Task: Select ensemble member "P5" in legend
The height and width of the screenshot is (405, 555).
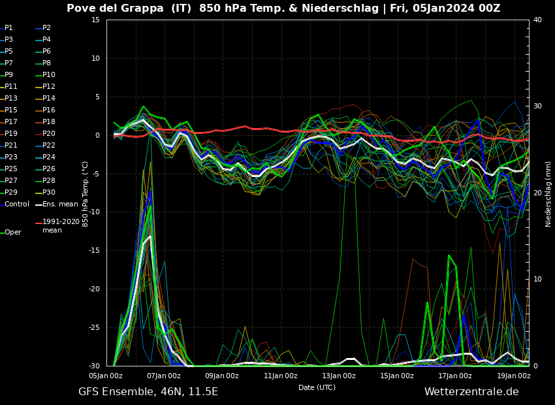Action: [x=7, y=52]
